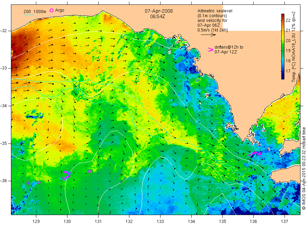Click the magenta Argo circle symbol in the legend
Screen dimensions: 308x226
[51, 10]
